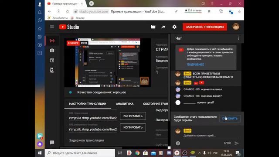Select the live stream broadcast sidebar icon
The image size is (279, 157).
(x=52, y=41)
